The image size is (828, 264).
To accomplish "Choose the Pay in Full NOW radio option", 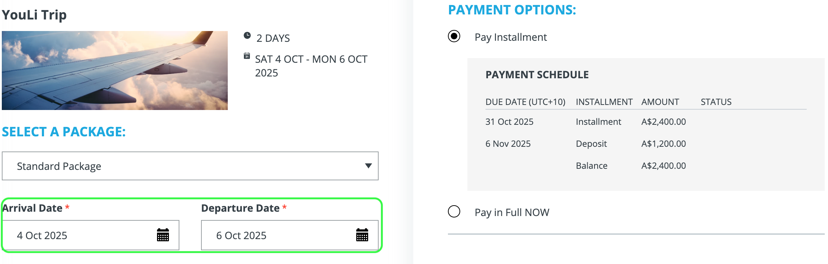I will tap(454, 211).
